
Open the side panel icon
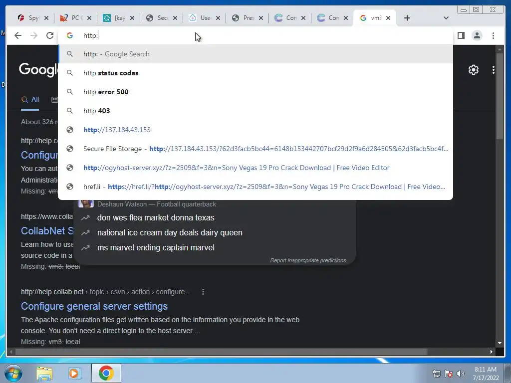point(461,35)
